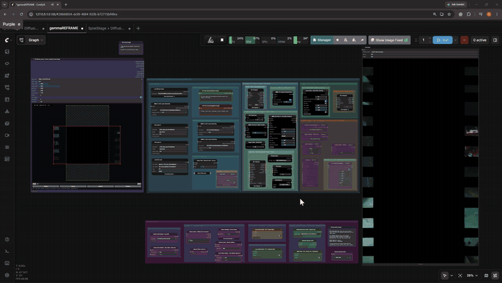The height and width of the screenshot is (283, 502).
Task: Open a new browser tab
Action: coord(66,4)
